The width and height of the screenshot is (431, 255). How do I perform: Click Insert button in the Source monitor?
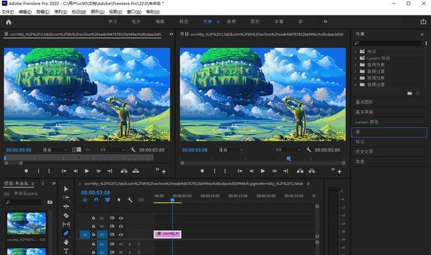click(124, 171)
